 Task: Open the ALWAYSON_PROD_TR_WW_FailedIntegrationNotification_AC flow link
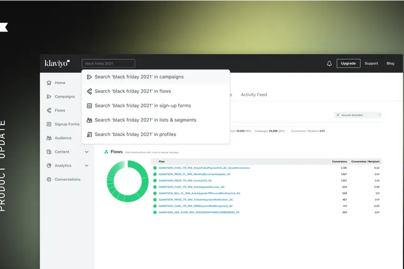coord(196,200)
